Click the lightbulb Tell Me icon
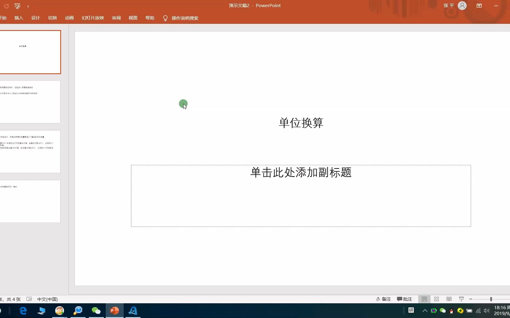 (165, 18)
